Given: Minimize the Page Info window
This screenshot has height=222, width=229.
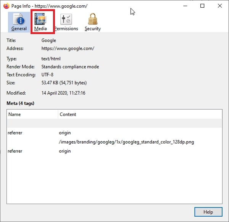Looking at the screenshot, I should 185,6.
